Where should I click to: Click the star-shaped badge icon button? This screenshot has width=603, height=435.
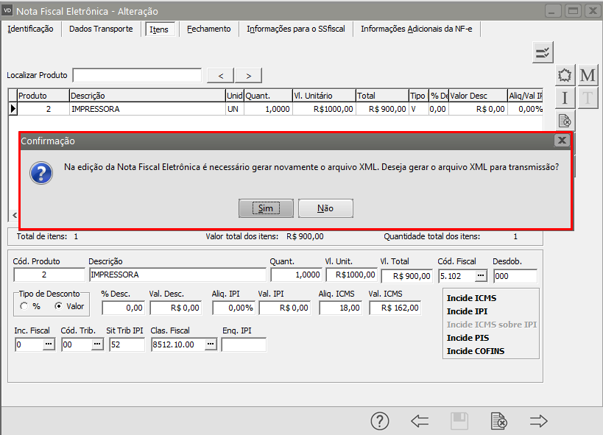565,75
